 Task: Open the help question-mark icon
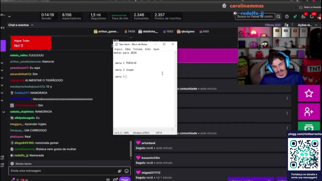[x=287, y=17]
